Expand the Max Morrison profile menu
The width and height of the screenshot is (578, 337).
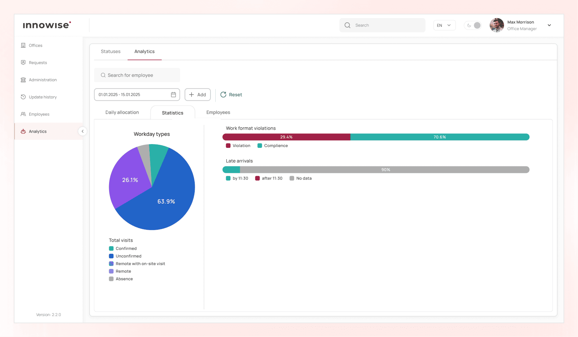549,25
